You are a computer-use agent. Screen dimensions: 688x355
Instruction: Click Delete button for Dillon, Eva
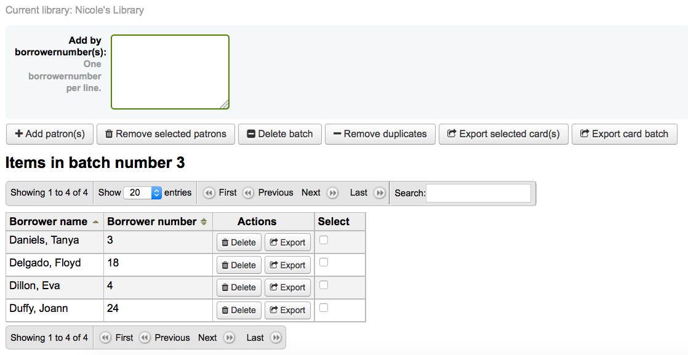pos(239,287)
